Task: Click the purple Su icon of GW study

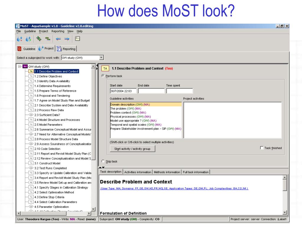Action: point(25,67)
